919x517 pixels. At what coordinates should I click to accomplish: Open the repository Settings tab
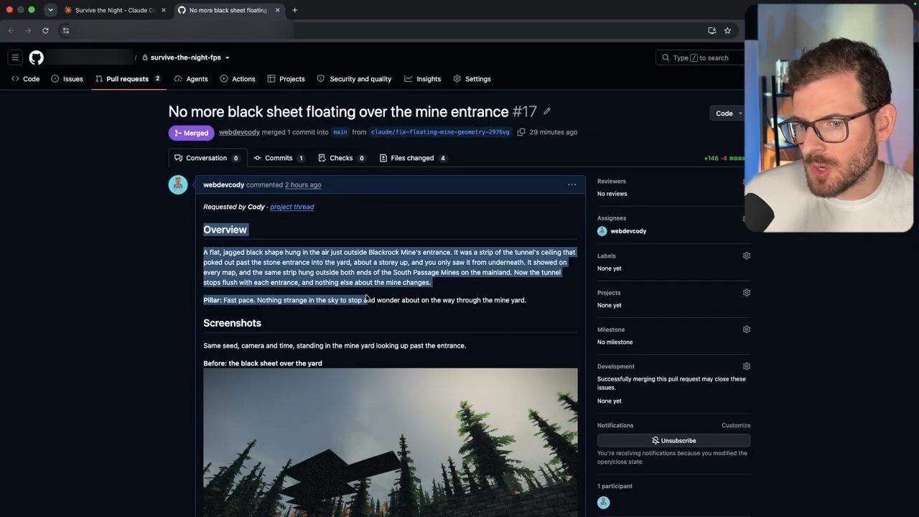[x=472, y=79]
